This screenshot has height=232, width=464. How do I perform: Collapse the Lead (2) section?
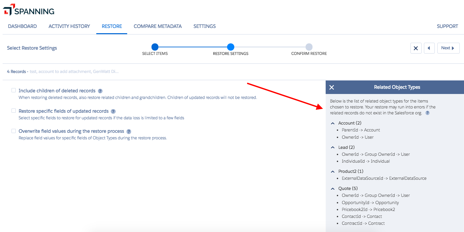pyautogui.click(x=333, y=148)
